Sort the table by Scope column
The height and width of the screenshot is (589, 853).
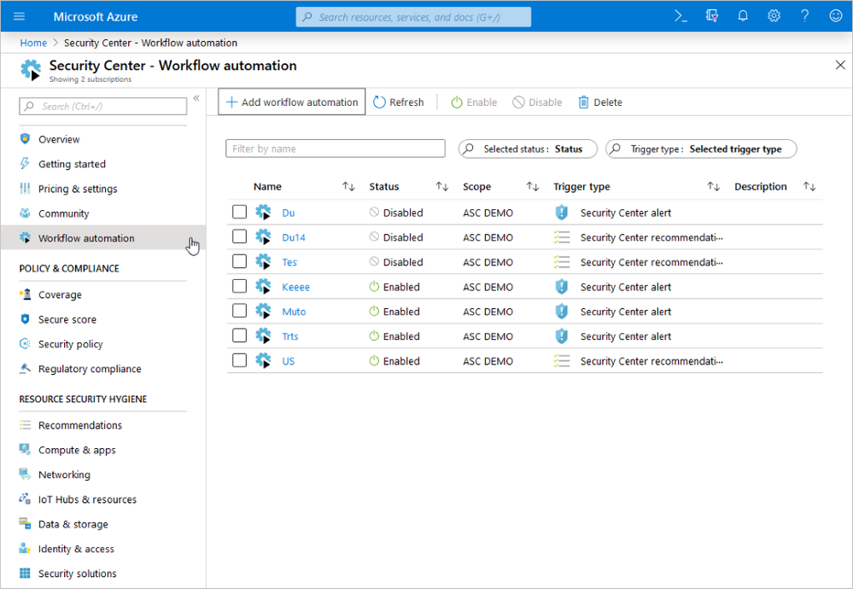533,187
